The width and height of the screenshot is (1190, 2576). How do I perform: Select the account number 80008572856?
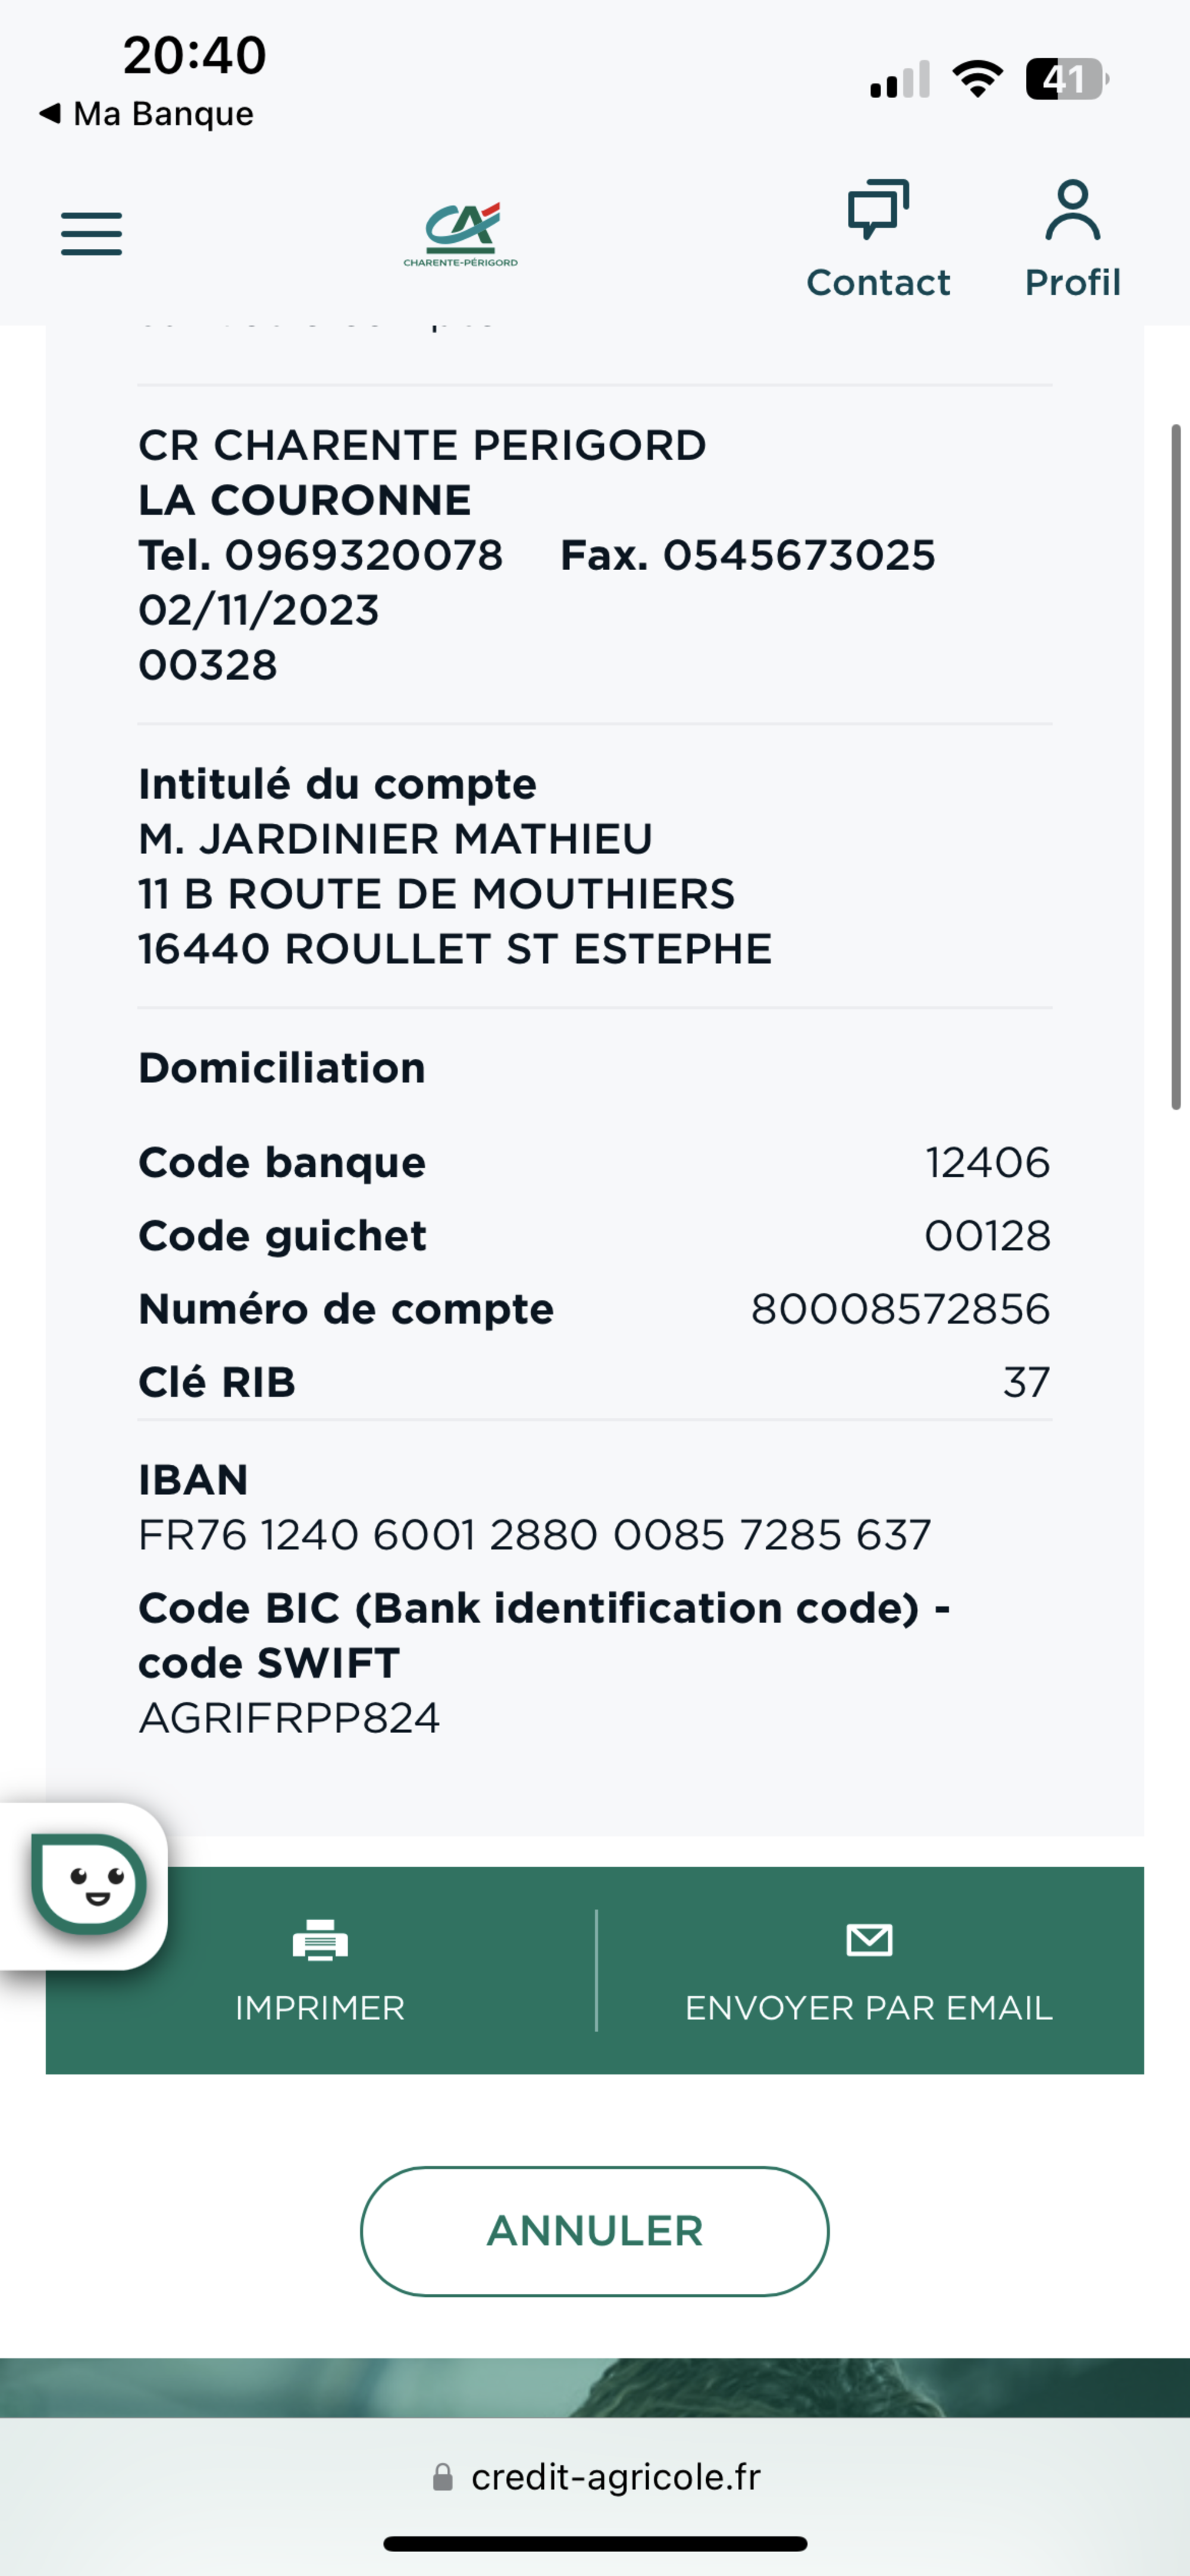tap(900, 1309)
